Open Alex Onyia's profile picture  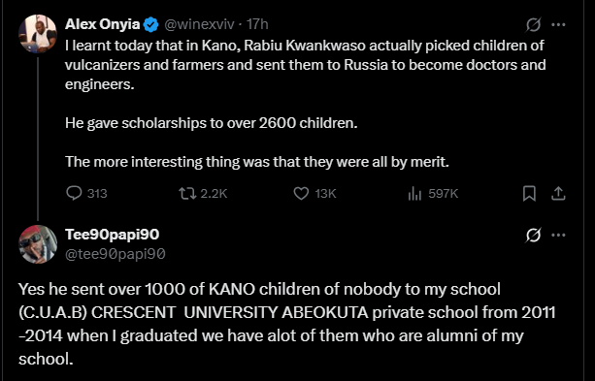pyautogui.click(x=38, y=34)
